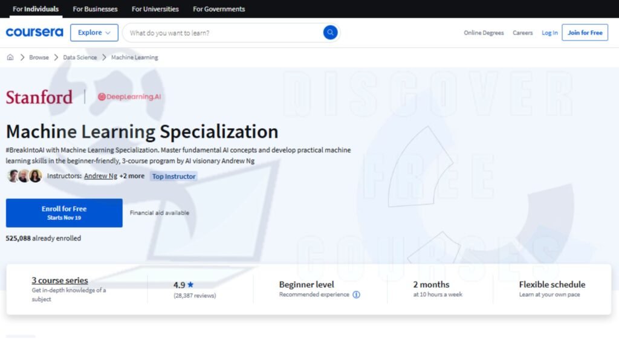Click the instructor avatar photos
The width and height of the screenshot is (619, 348).
tap(24, 176)
